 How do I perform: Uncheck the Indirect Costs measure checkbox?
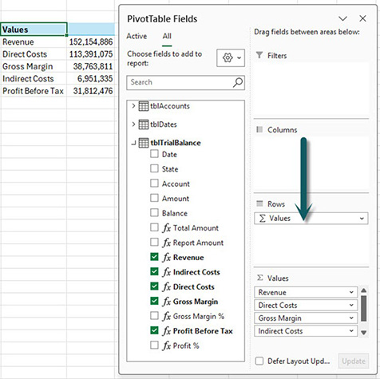[154, 271]
